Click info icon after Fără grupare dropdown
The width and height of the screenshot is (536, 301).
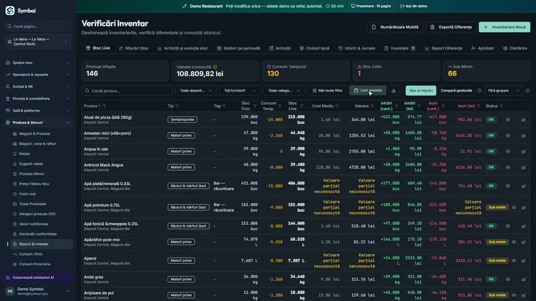(x=528, y=91)
